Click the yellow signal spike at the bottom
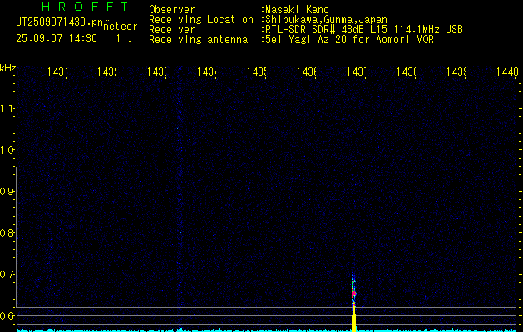523x332 pixels. (354, 319)
